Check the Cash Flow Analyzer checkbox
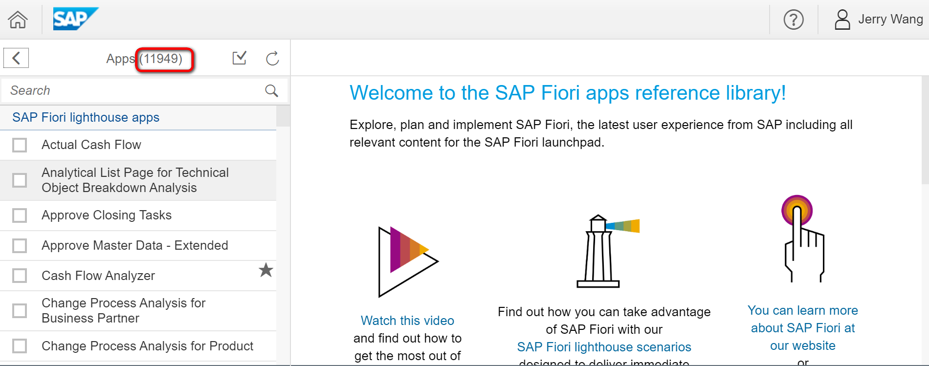This screenshot has width=929, height=366. click(20, 276)
